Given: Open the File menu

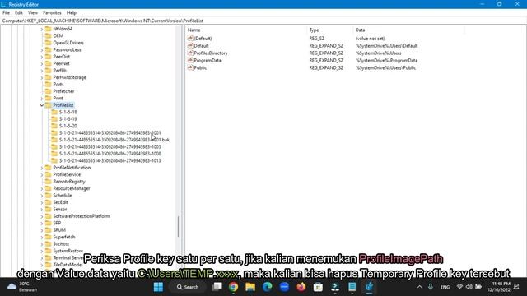Looking at the screenshot, I should click(6, 13).
